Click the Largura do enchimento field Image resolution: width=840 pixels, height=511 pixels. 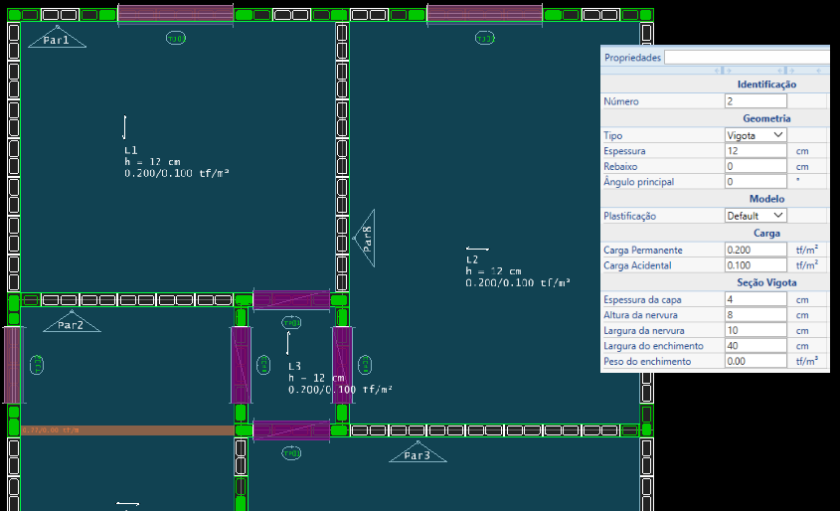coord(756,346)
